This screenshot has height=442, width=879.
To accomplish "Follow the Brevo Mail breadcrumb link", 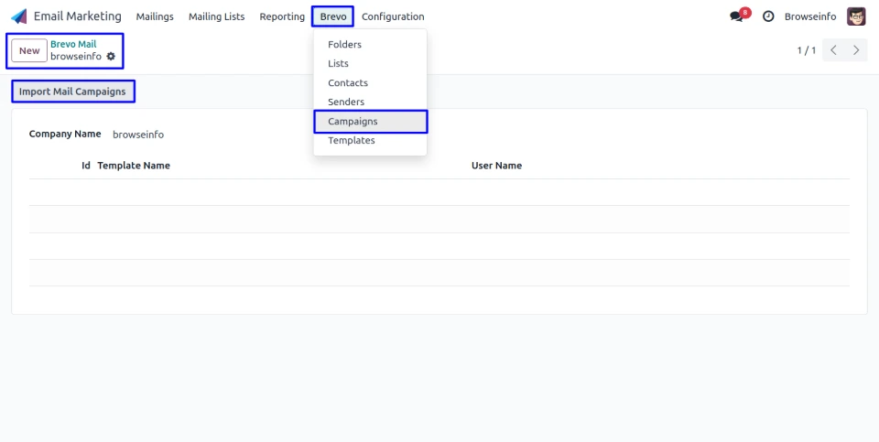I will point(73,44).
